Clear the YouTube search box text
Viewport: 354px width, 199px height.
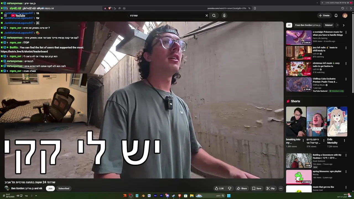(x=207, y=15)
